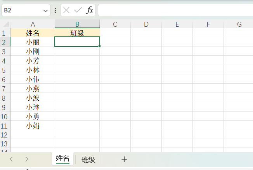
Task: Click cell containing 小波
Action: [33, 98]
